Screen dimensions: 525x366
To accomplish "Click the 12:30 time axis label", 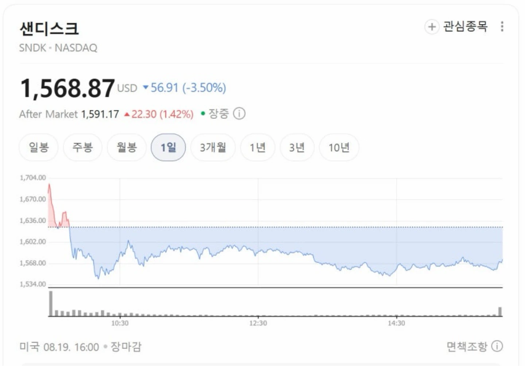I will click(x=258, y=323).
